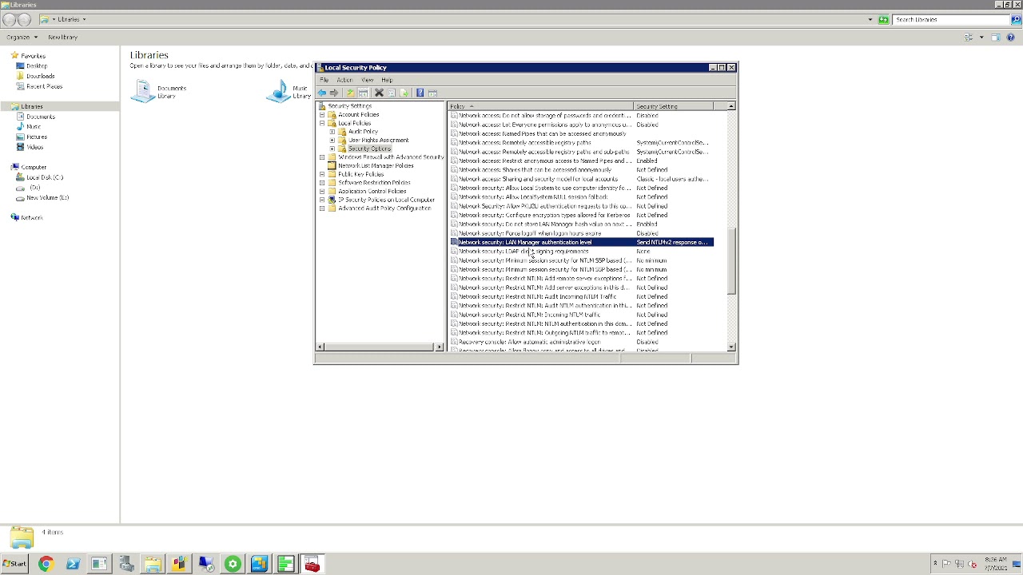The width and height of the screenshot is (1023, 575).
Task: Toggle the Show/Hide Console Tree icon
Action: (363, 93)
